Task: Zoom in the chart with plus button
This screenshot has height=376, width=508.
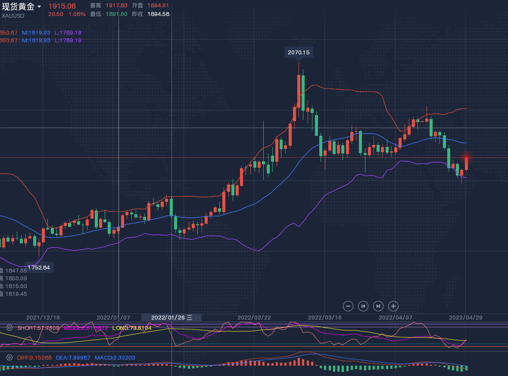Action: [x=393, y=306]
